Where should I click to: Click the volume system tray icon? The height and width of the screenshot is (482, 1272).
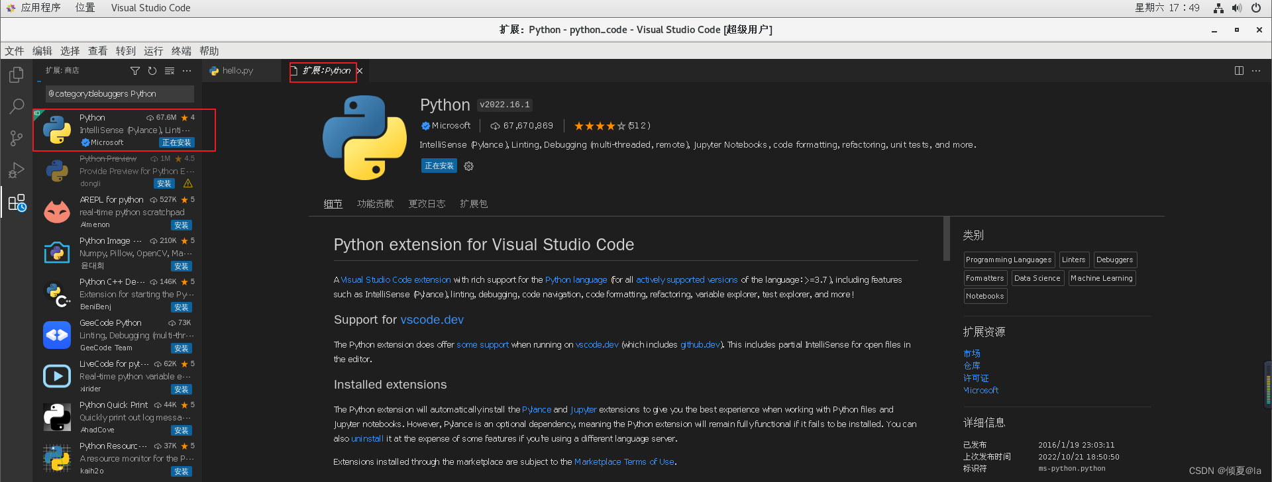tap(1236, 8)
